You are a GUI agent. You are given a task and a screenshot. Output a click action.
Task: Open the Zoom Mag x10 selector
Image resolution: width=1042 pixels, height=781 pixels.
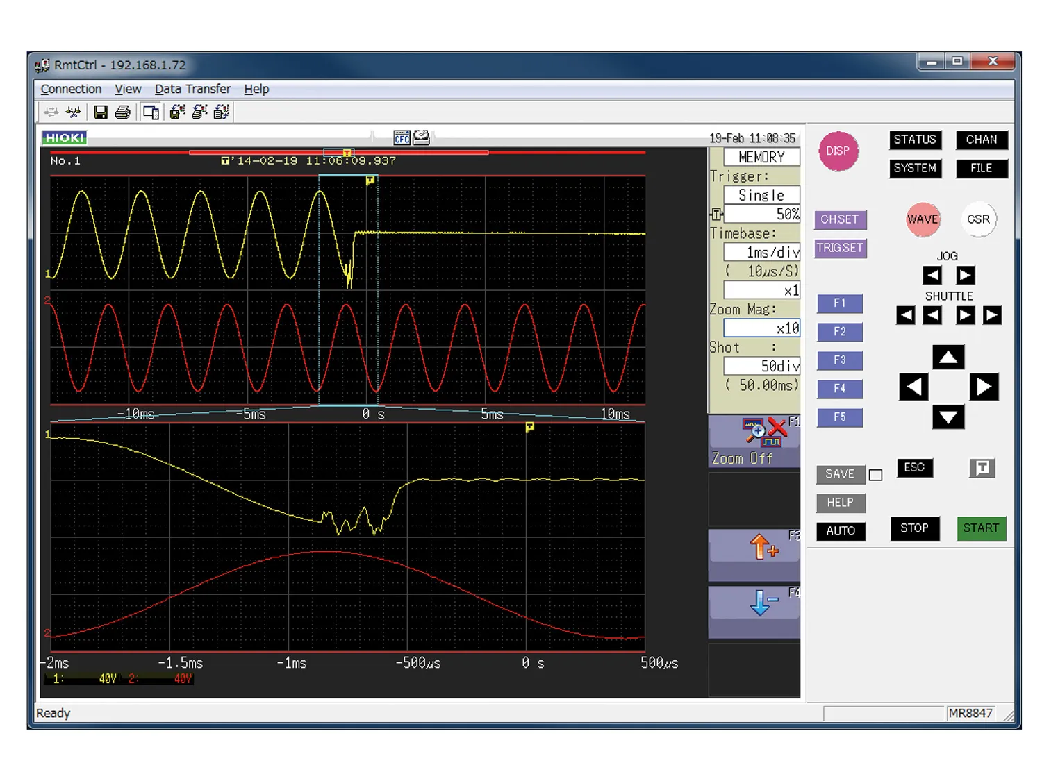tap(761, 328)
